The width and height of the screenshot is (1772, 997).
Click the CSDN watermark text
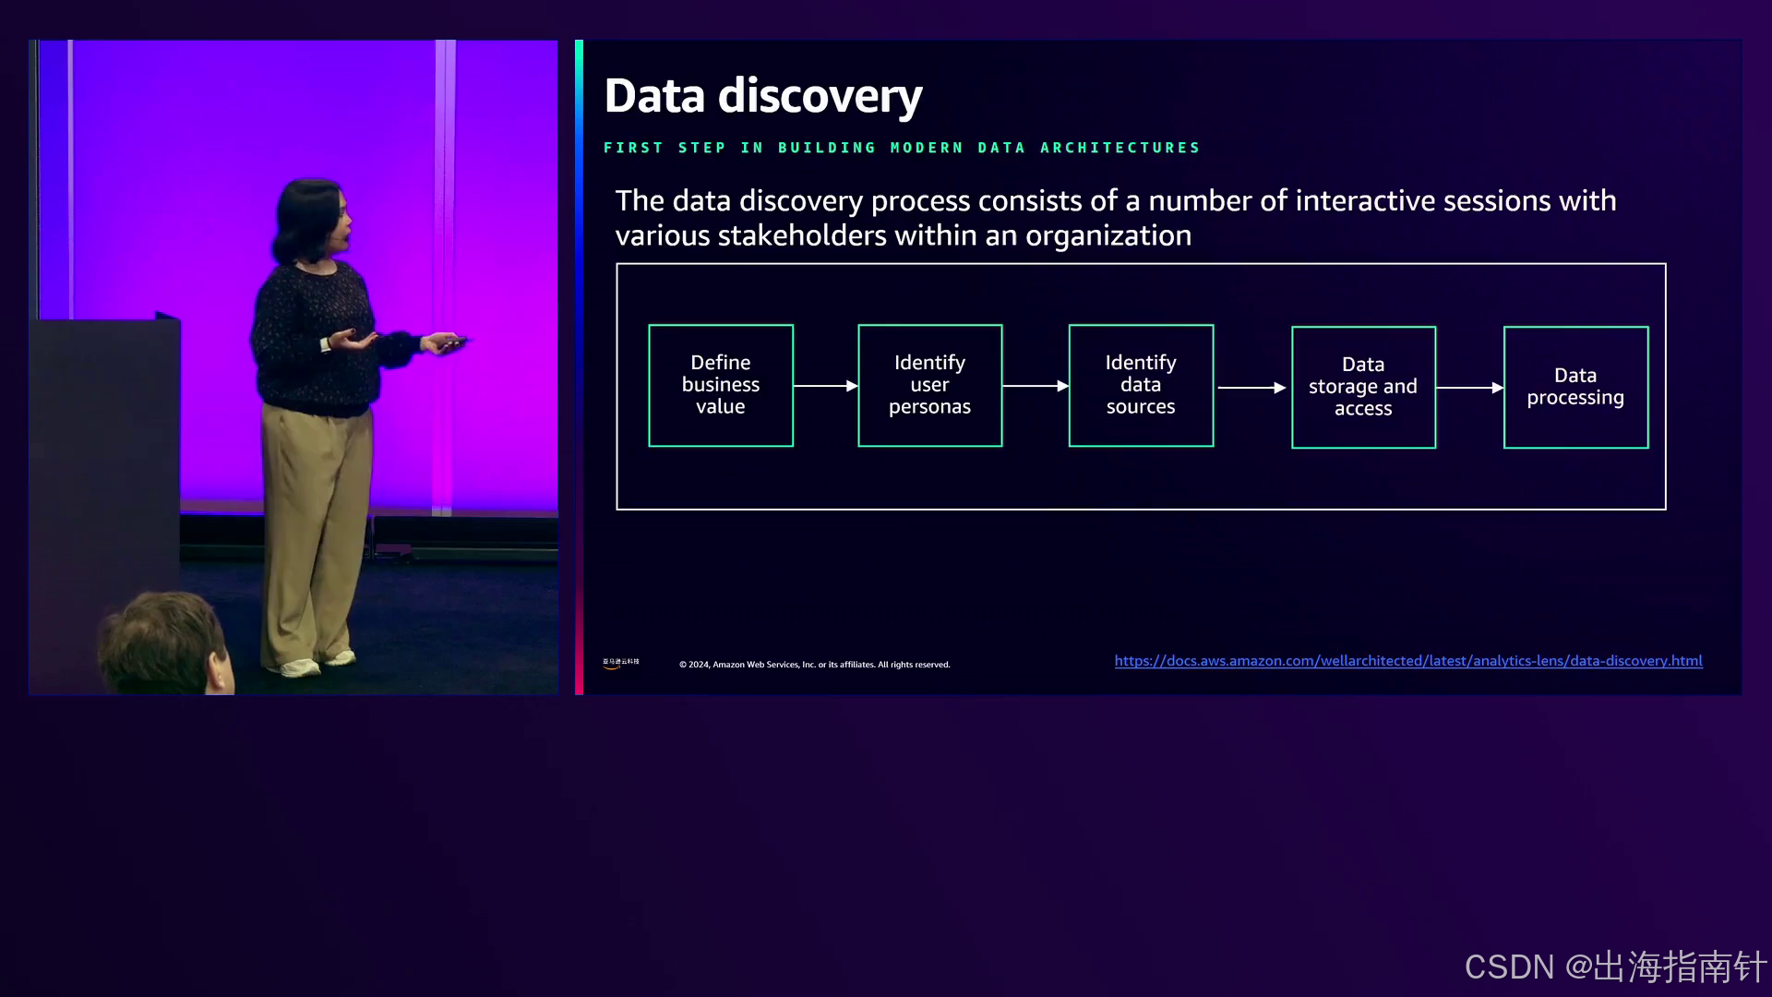click(x=1614, y=967)
